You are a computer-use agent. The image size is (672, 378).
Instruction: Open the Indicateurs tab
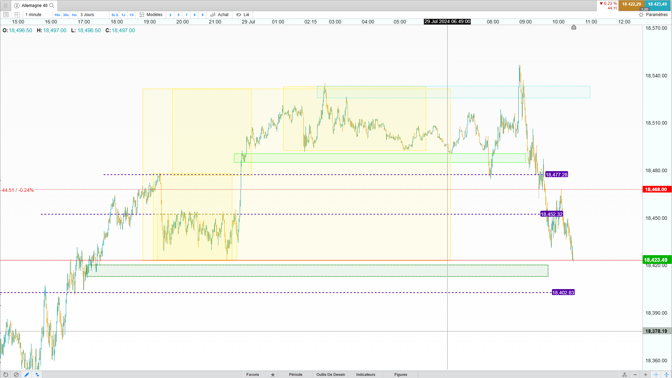[365, 374]
